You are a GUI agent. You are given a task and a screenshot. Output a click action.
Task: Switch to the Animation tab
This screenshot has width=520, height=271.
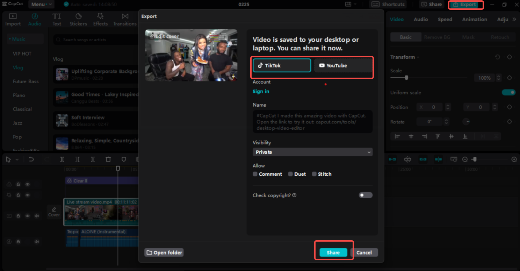475,19
